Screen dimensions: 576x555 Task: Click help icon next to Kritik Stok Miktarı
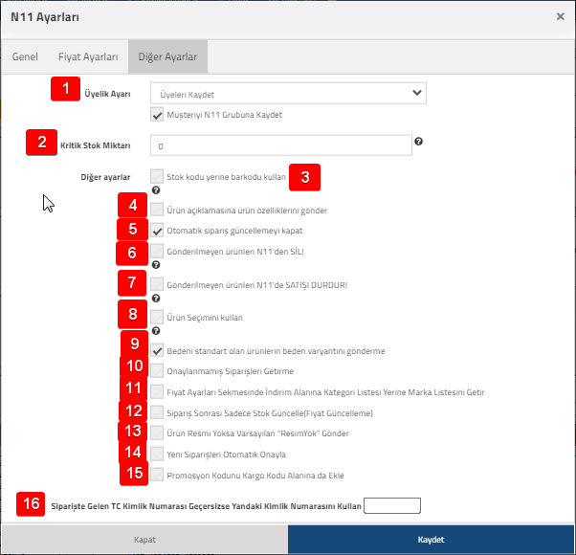click(418, 142)
